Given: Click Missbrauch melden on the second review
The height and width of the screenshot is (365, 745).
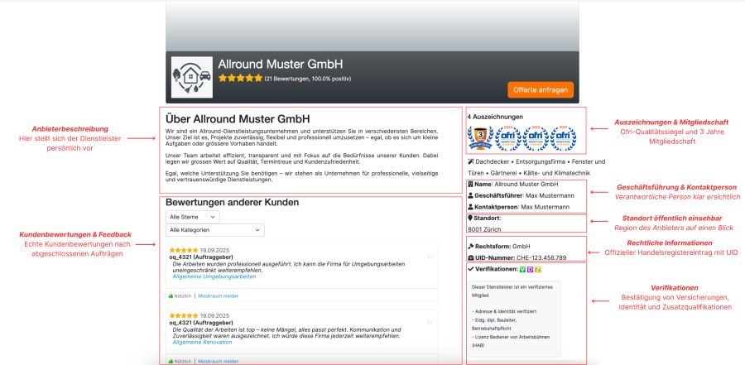Looking at the screenshot, I should tap(219, 361).
